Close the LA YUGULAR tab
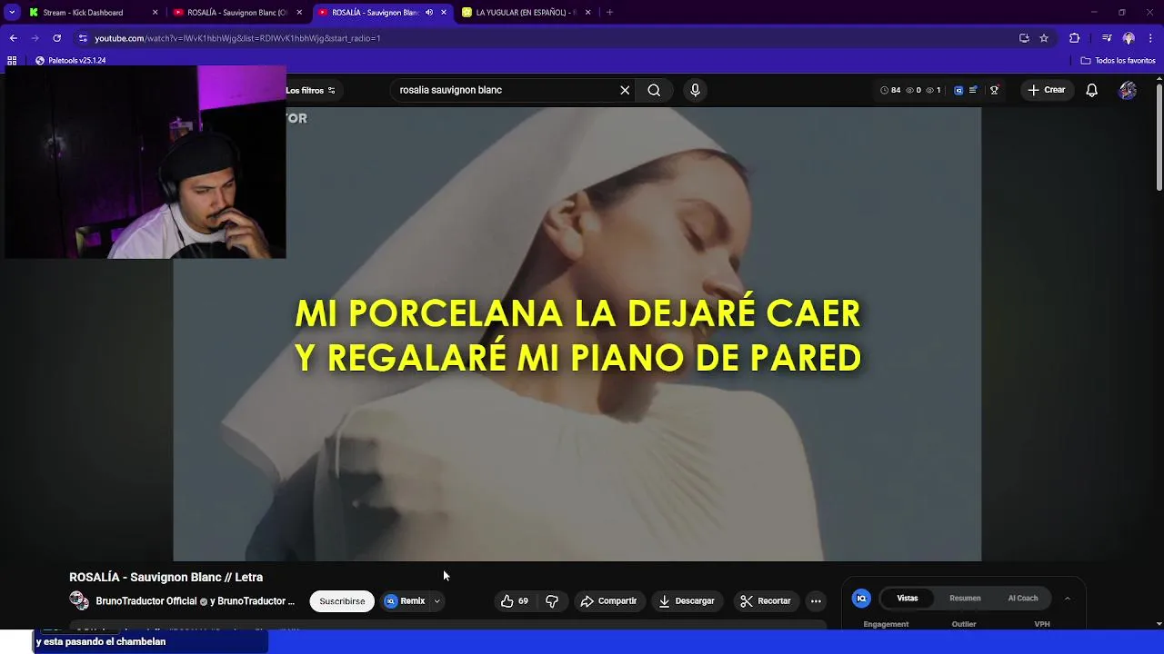This screenshot has height=654, width=1164. [587, 13]
